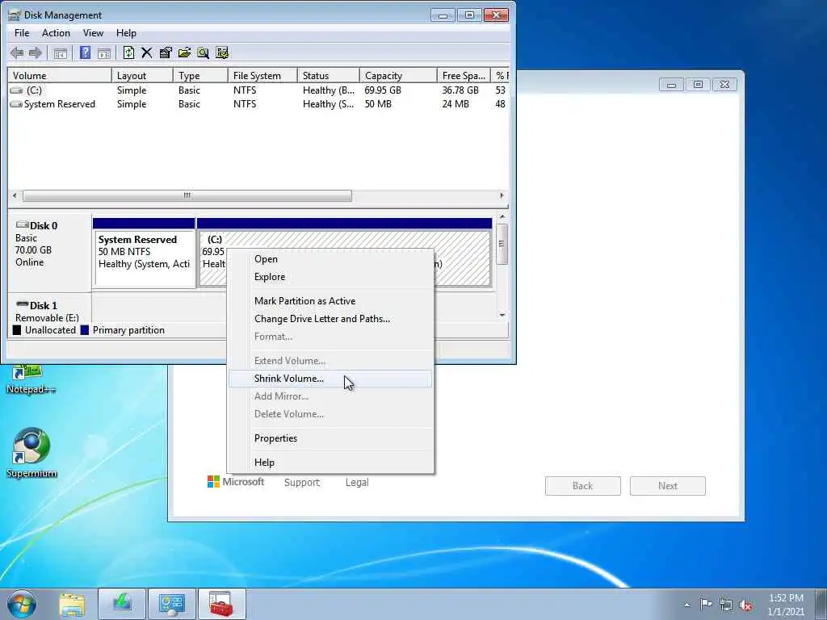
Task: Open Notepad++ desktop shortcut
Action: (31, 379)
